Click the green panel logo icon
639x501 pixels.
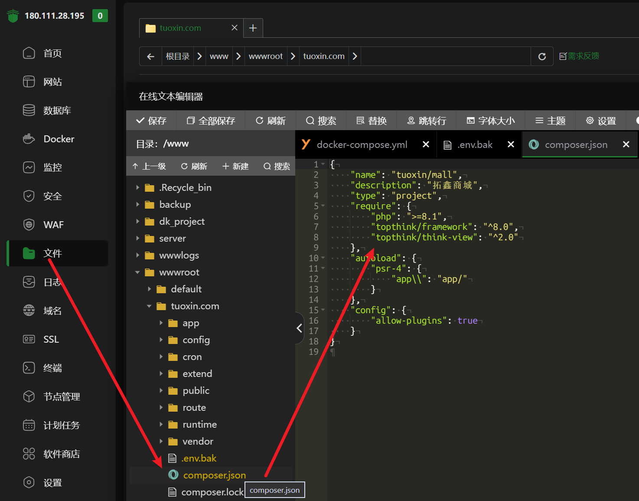[x=13, y=16]
